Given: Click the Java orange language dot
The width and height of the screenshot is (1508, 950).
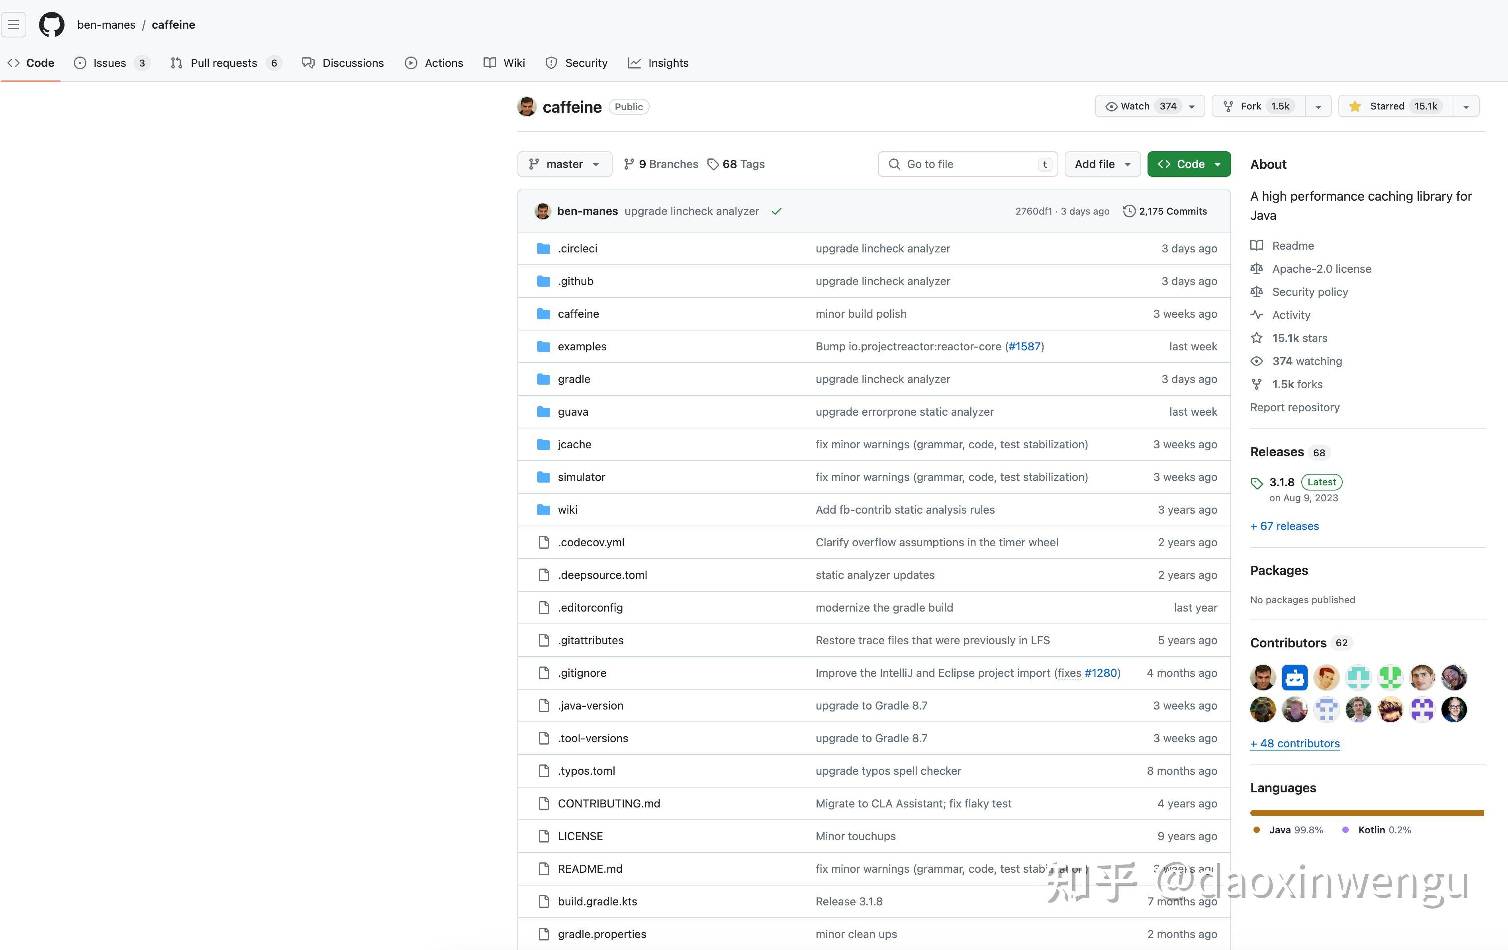Looking at the screenshot, I should click(x=1256, y=830).
